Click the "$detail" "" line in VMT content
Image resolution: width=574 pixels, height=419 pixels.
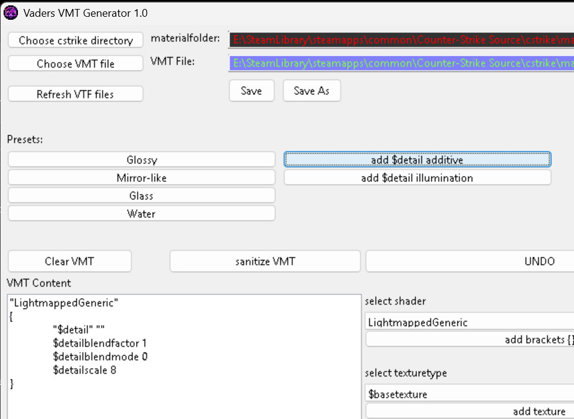78,329
